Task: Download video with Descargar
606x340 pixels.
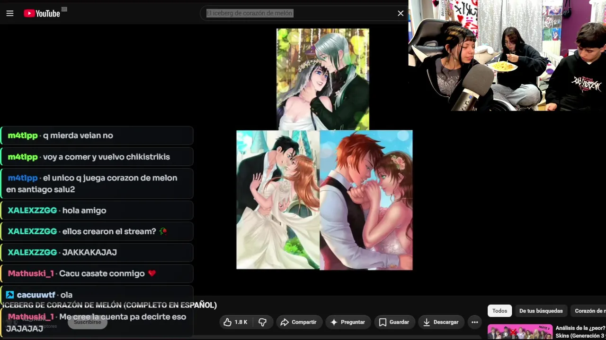Action: click(441, 322)
